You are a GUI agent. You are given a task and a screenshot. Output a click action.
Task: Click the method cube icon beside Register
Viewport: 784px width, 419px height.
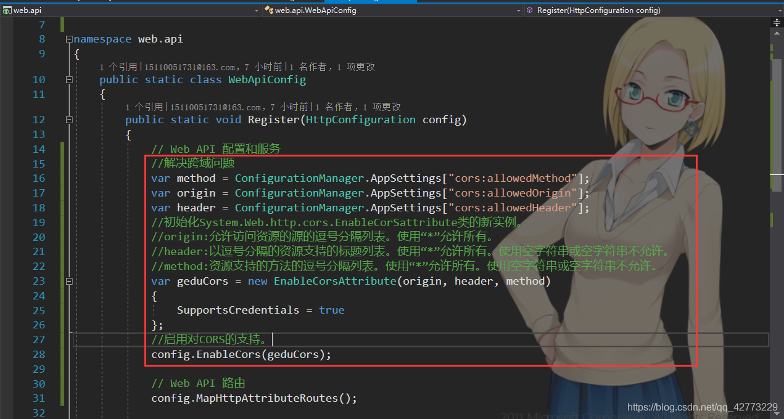point(529,10)
